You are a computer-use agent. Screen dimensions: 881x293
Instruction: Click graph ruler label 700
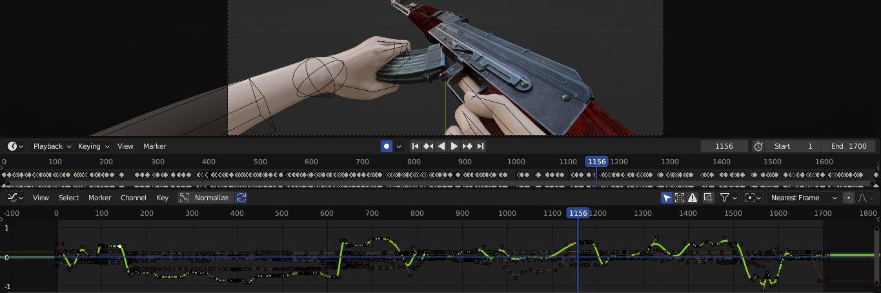pyautogui.click(x=372, y=213)
